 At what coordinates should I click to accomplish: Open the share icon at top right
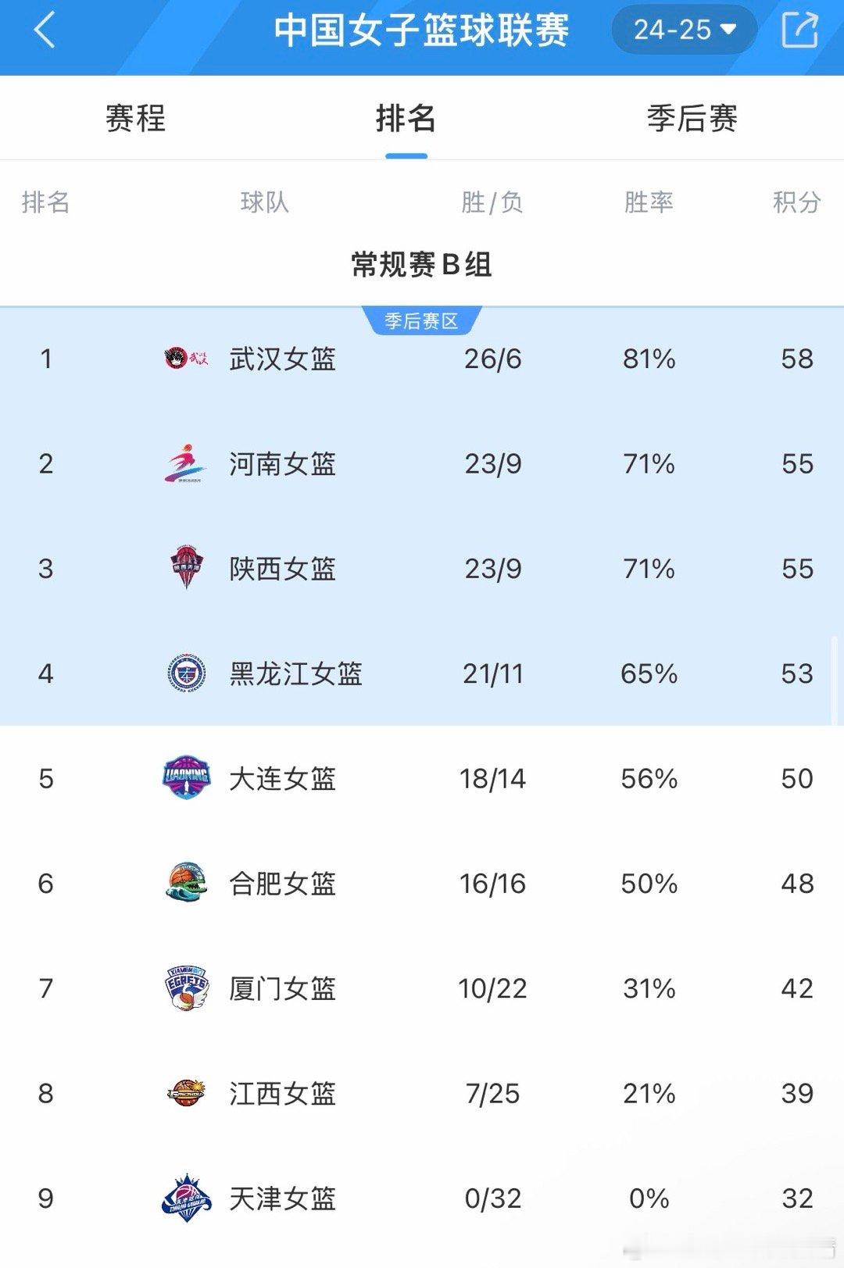click(799, 30)
